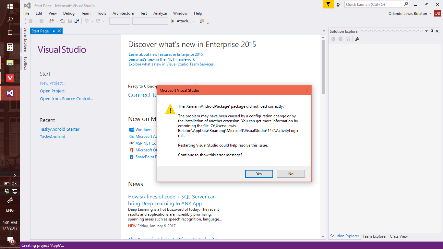Open the Action Center notifications icon
This screenshot has width=443, height=249.
point(10,240)
